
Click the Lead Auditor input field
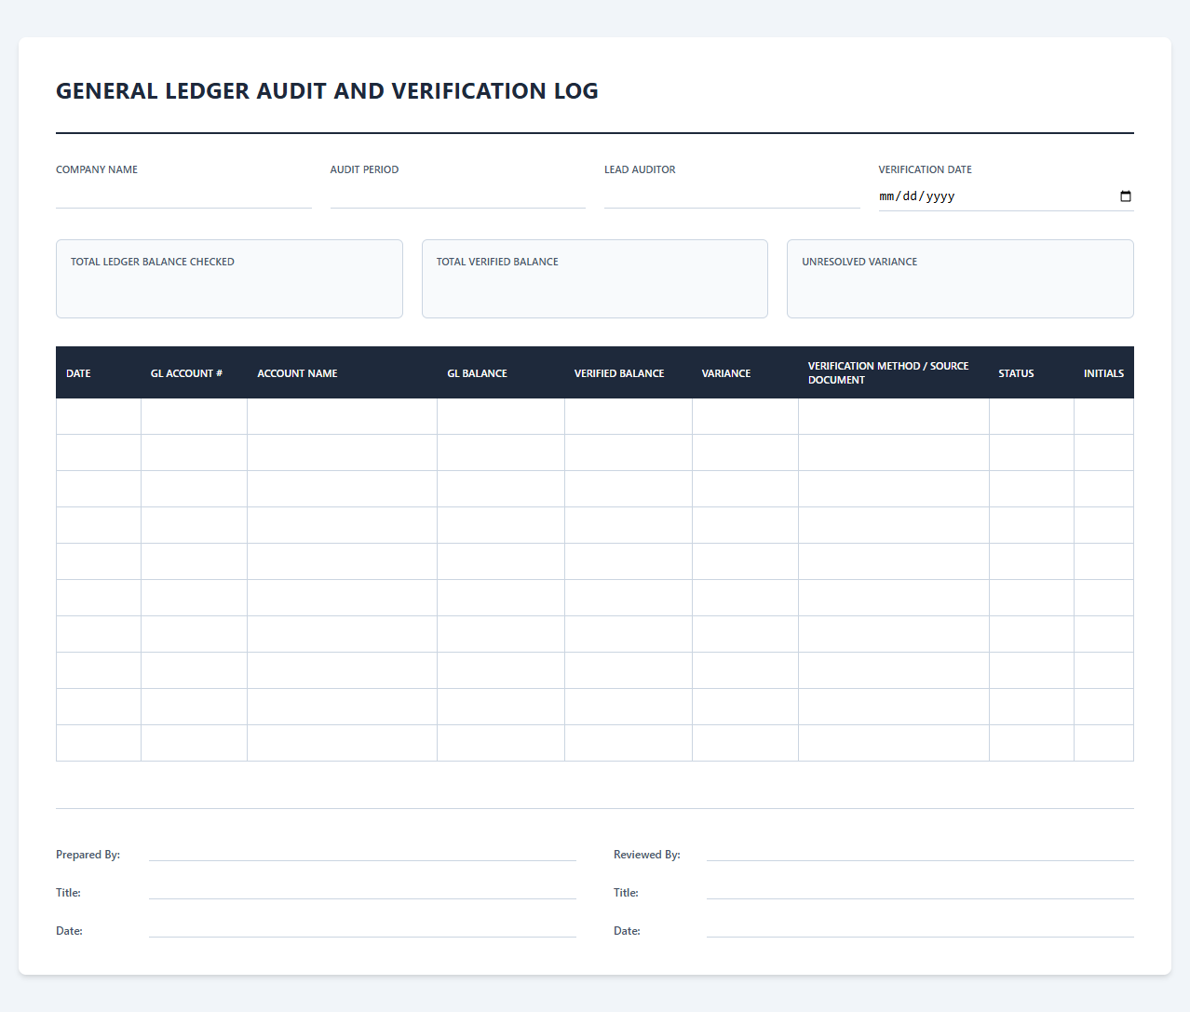click(x=732, y=196)
